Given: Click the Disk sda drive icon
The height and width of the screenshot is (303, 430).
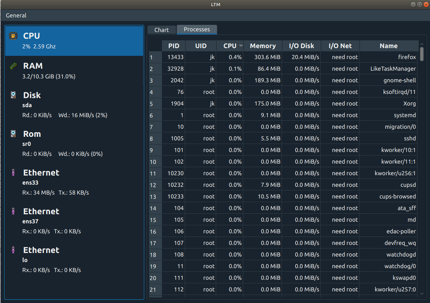Looking at the screenshot, I should [x=13, y=95].
